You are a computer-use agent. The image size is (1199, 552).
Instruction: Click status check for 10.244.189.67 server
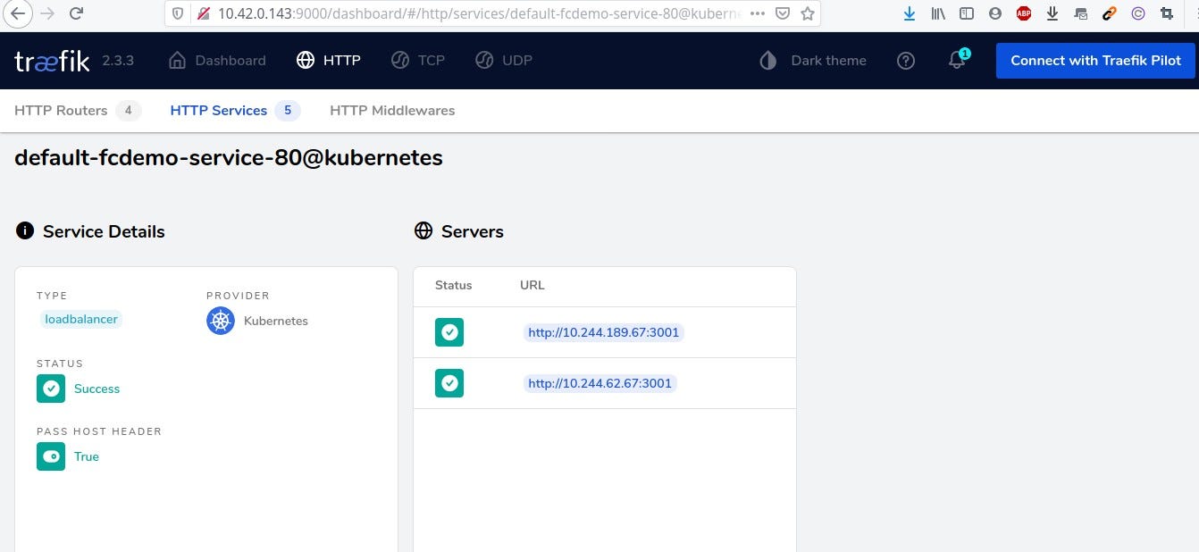pos(449,332)
